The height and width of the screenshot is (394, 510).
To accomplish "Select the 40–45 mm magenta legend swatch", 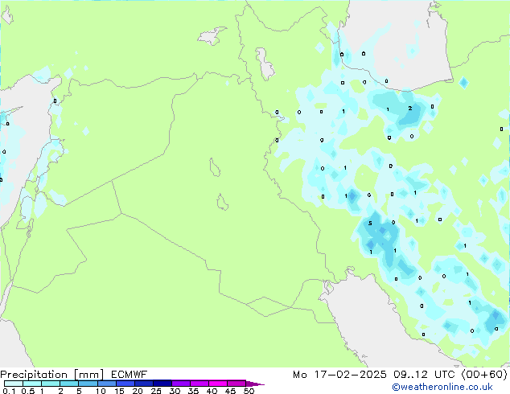I will (x=218, y=384).
